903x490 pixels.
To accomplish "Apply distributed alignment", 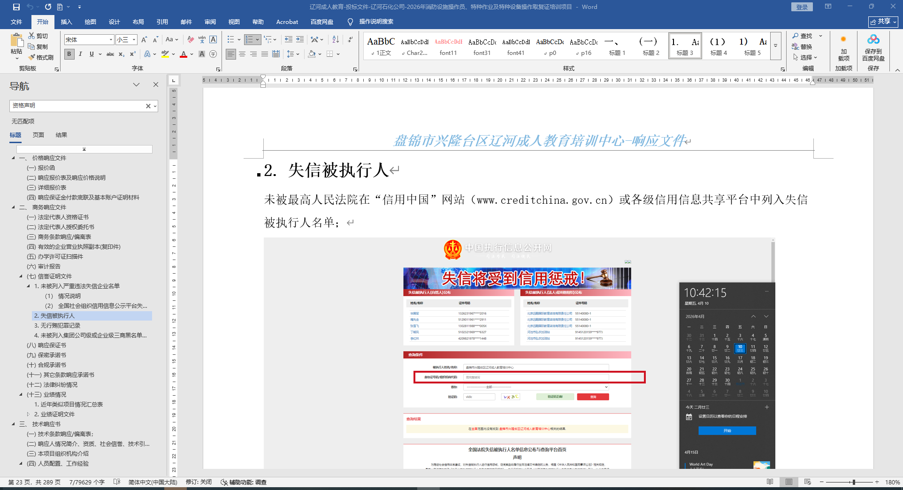I will coord(276,54).
